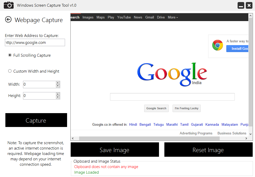Click the Bengali language link
Image resolution: width=255 pixels, height=177 pixels.
pos(145,124)
